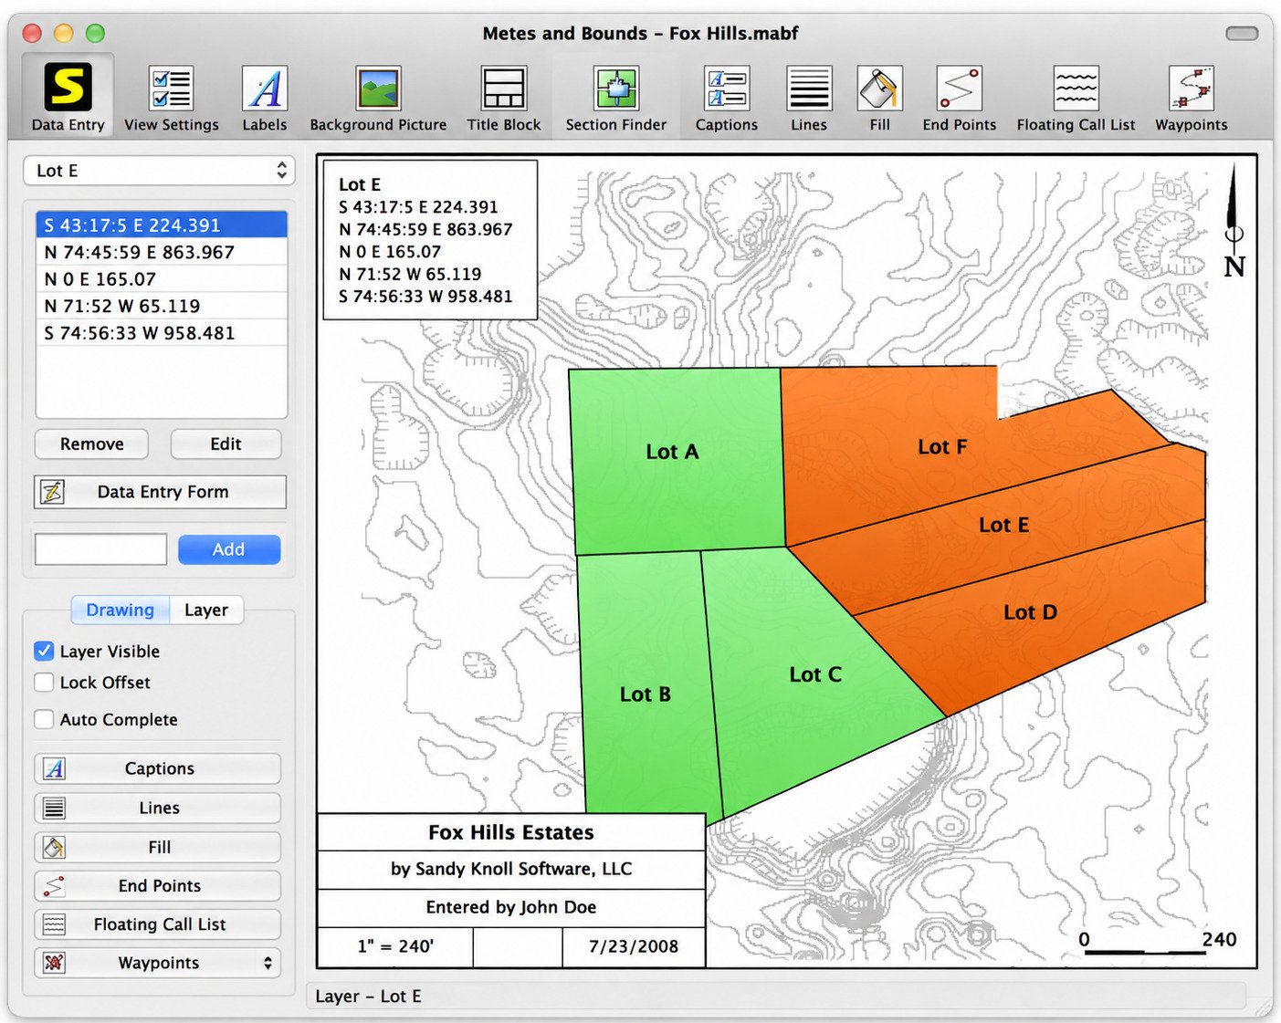Open View Settings from the toolbar
This screenshot has height=1023, width=1281.
point(172,96)
